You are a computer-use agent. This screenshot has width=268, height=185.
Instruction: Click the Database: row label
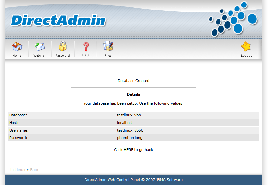tap(18, 115)
